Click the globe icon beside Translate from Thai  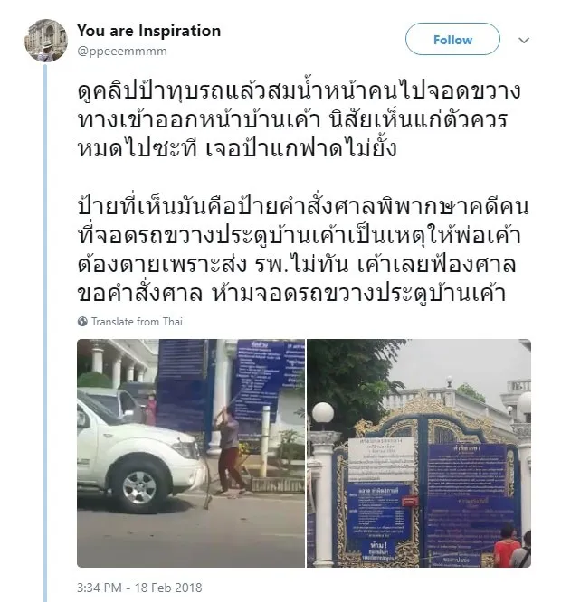(x=82, y=322)
